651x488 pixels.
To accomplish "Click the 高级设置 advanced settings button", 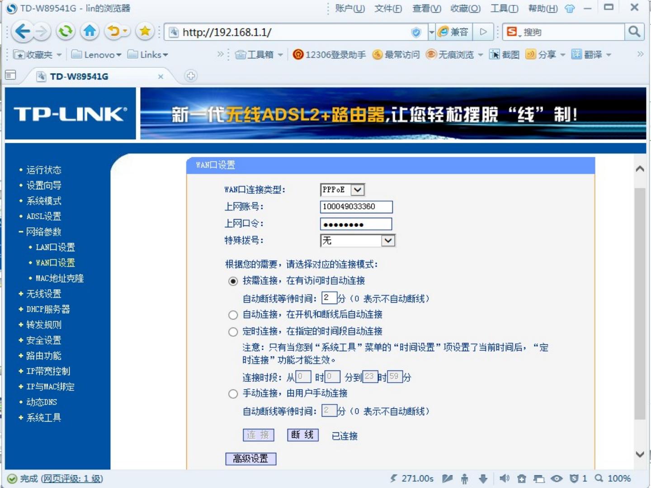I will 250,459.
